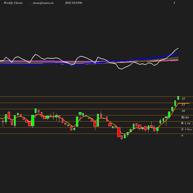Viewport: 193px width, 193px height.
Task: Click the price axis label '12'
Action: coord(183,98)
